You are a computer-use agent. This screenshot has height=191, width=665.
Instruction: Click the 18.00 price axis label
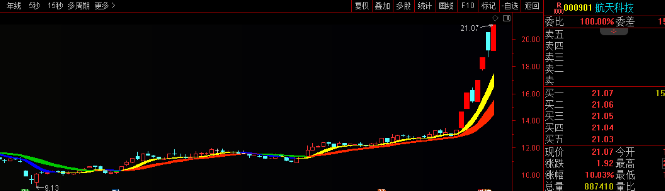click(530, 67)
